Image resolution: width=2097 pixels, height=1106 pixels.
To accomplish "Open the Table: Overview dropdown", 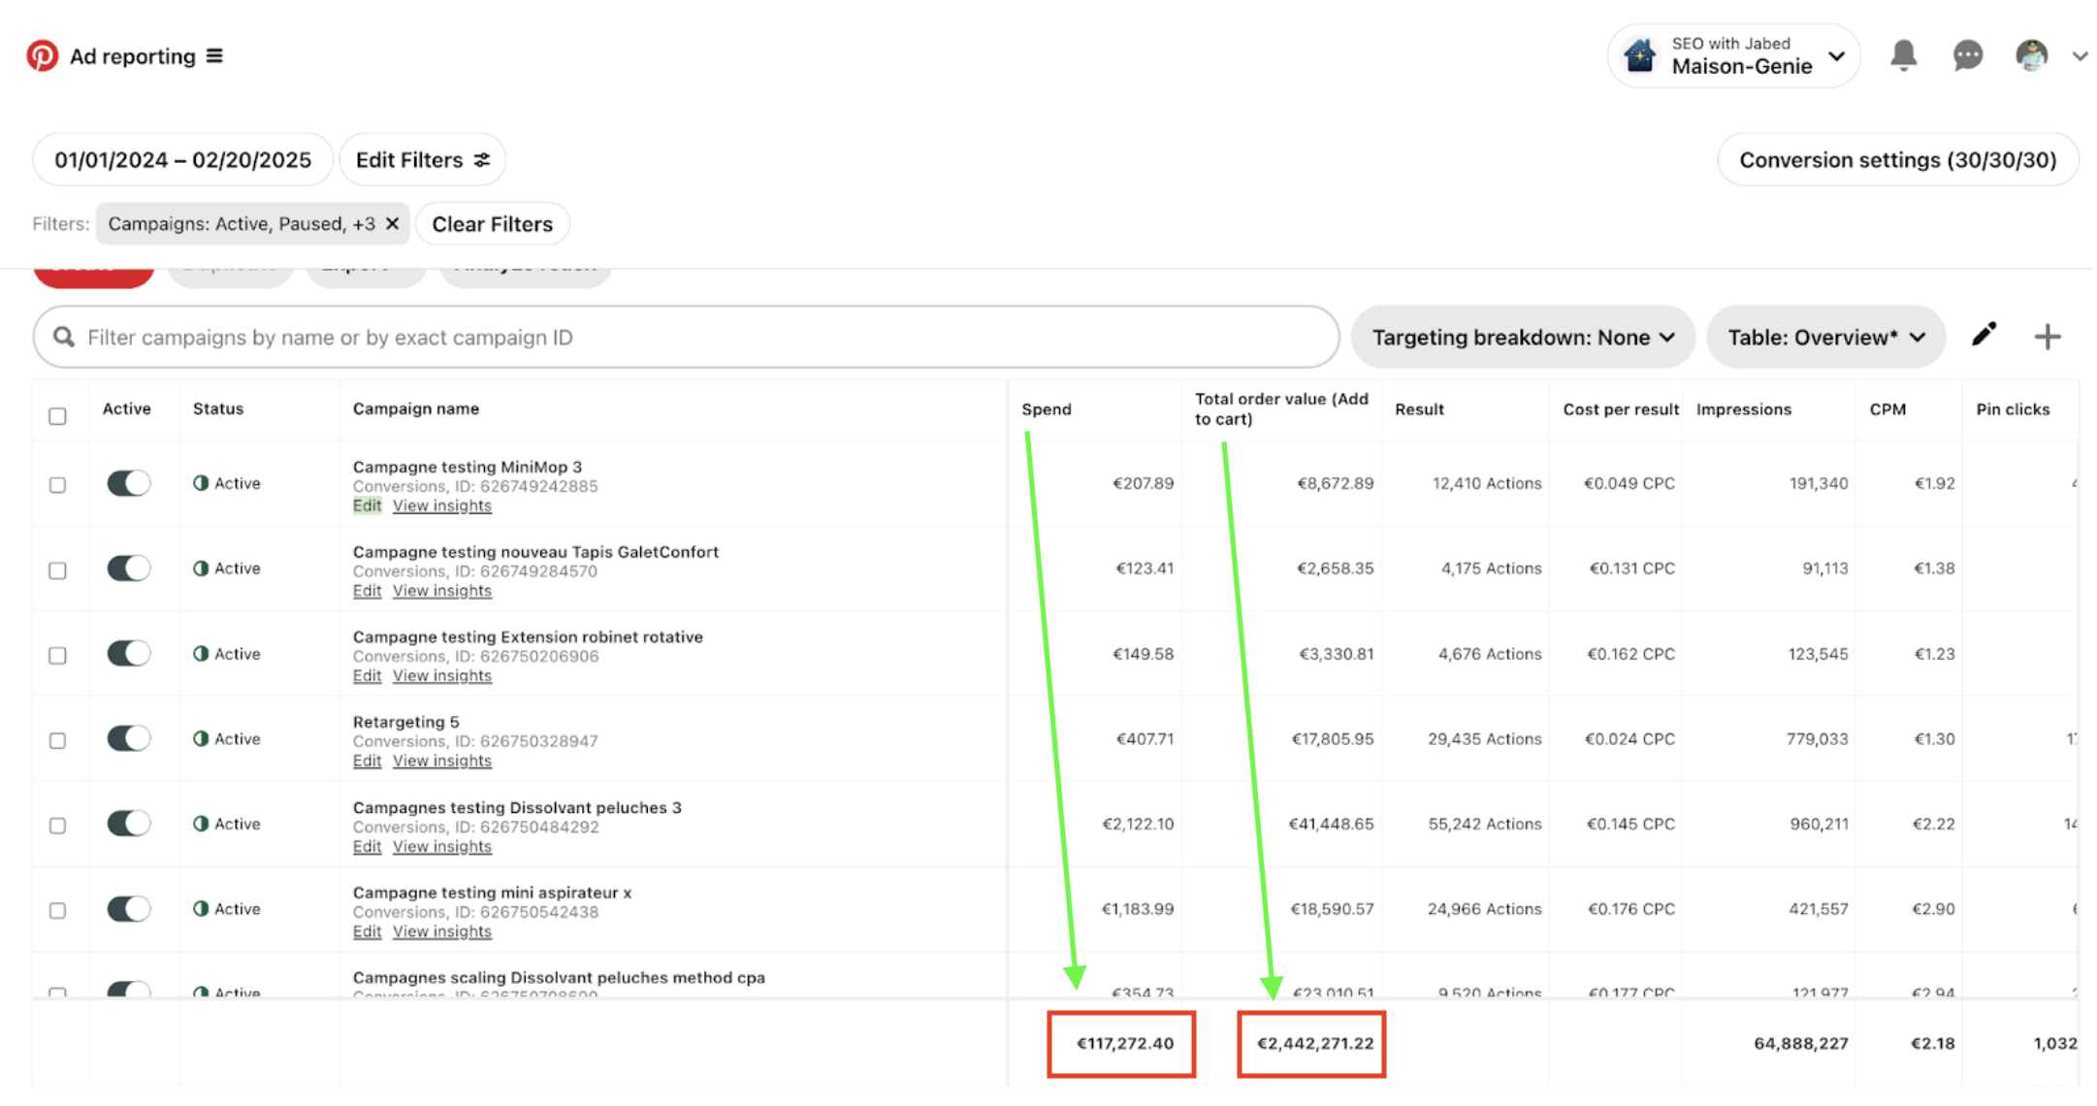I will point(1825,337).
